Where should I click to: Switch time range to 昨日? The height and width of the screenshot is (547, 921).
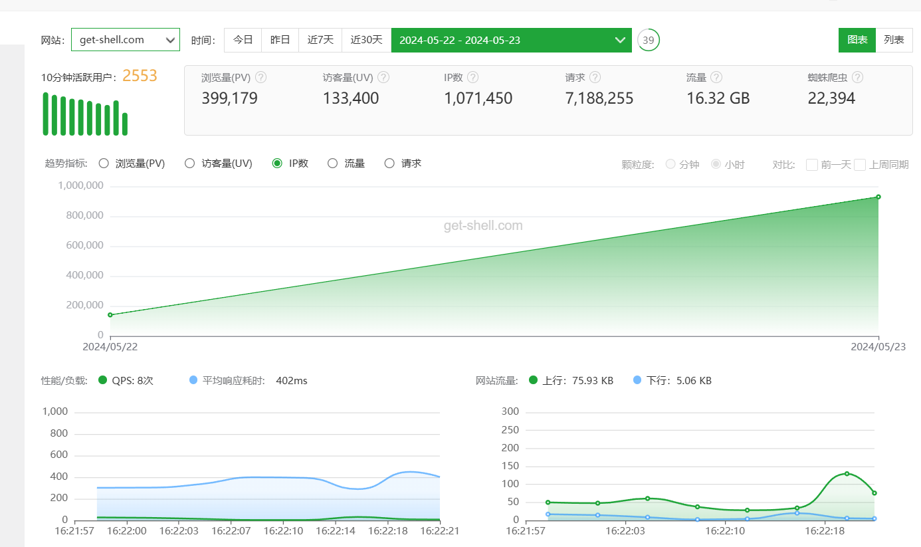pos(280,40)
